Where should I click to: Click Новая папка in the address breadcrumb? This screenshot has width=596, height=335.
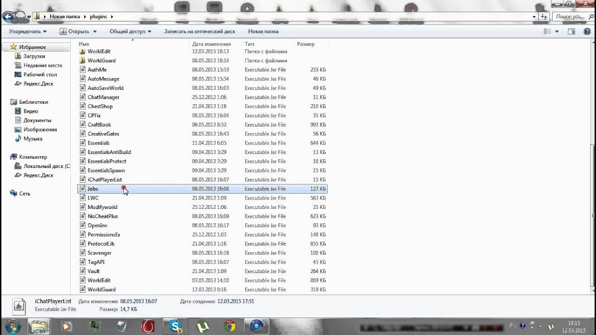[65, 17]
